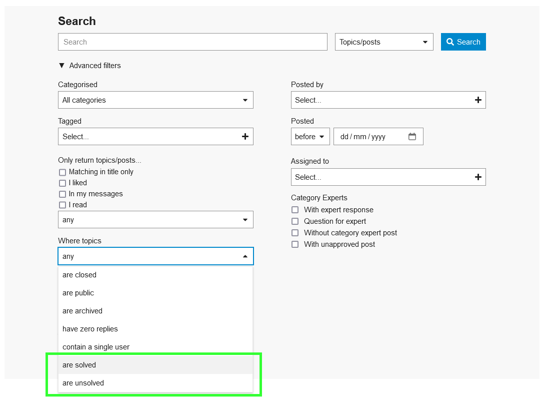
Task: Click the plus icon in Assigned to
Action: [478, 177]
